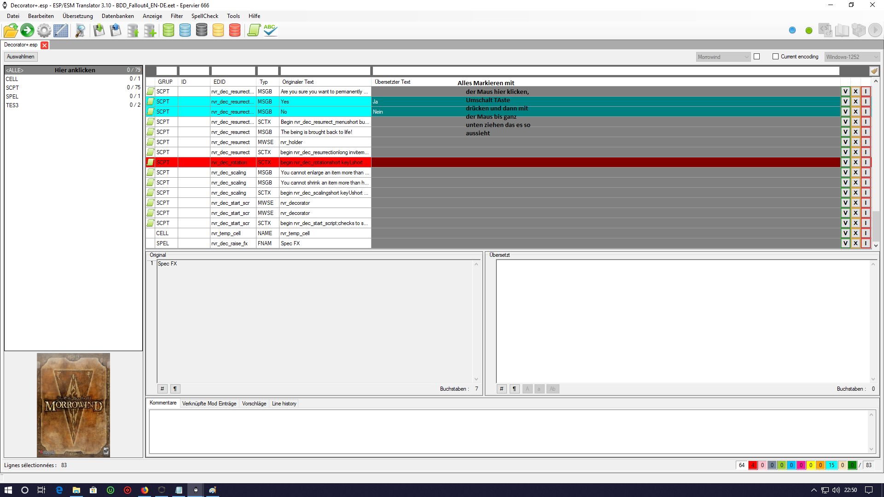
Task: Click the green database cylinder icon
Action: point(169,30)
